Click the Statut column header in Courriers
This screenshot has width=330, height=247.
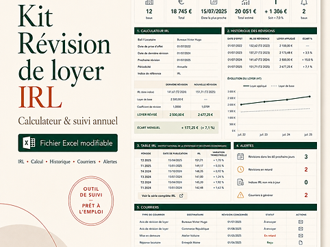click(270, 215)
